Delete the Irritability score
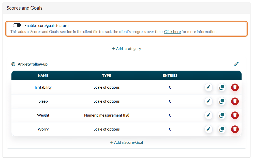 point(235,87)
